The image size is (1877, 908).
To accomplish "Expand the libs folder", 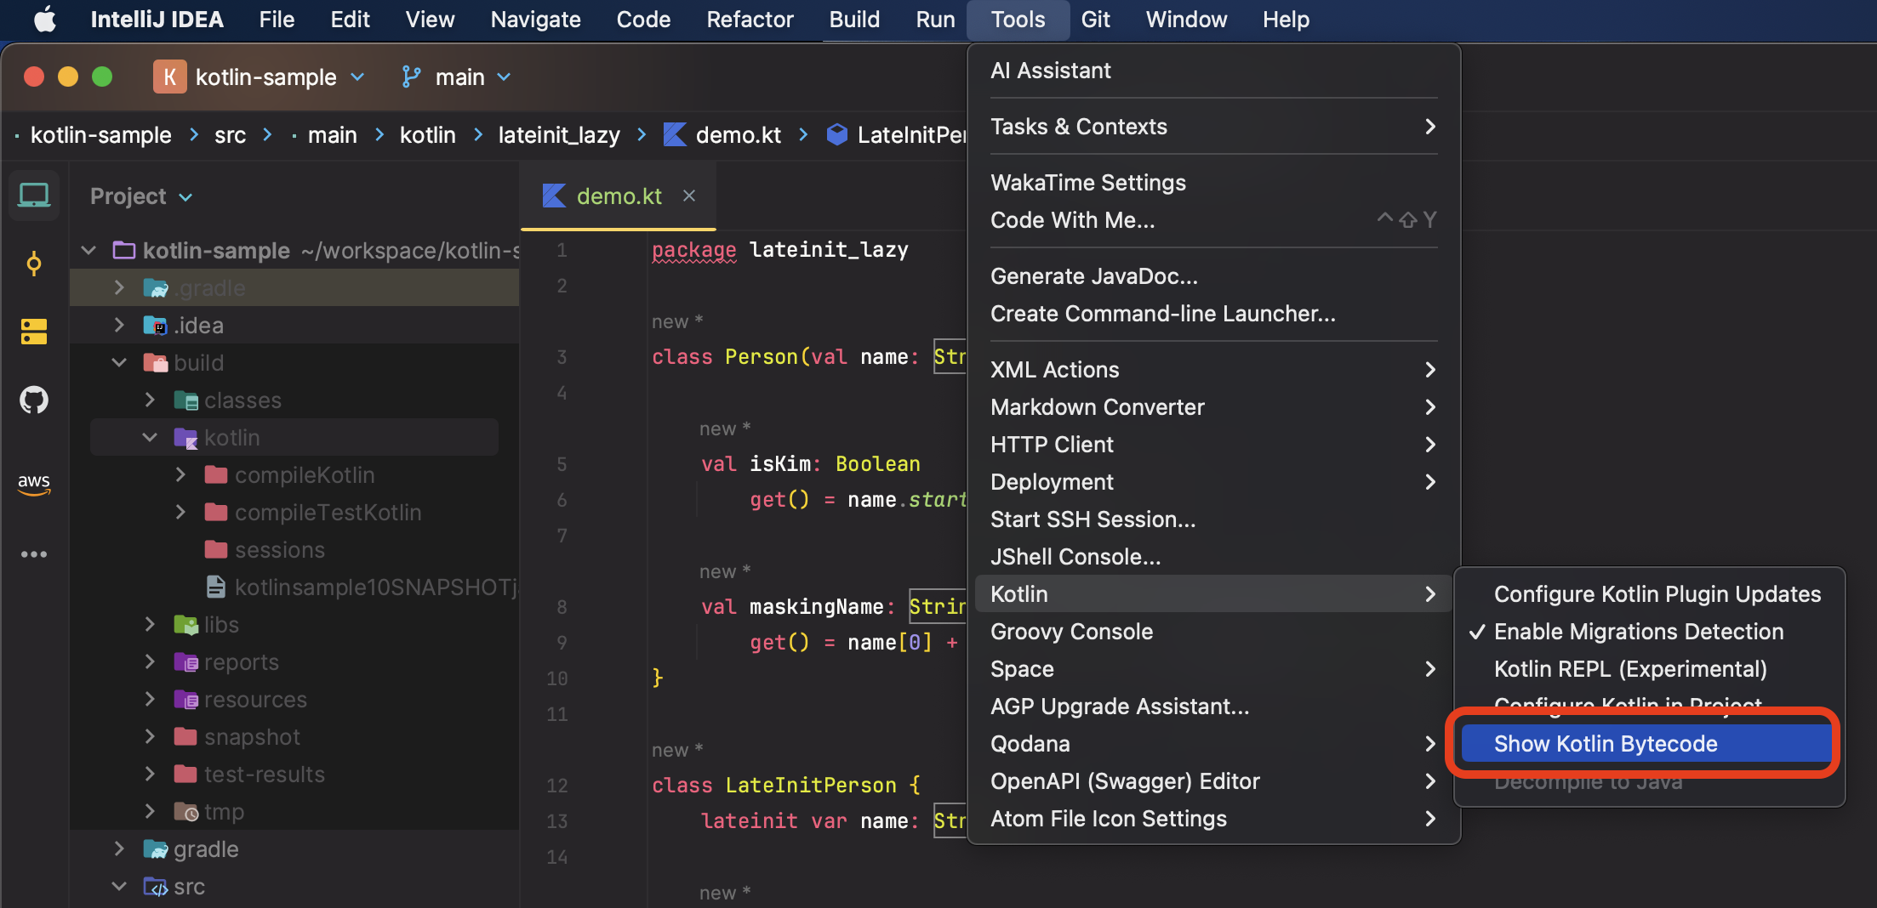I will [x=150, y=624].
